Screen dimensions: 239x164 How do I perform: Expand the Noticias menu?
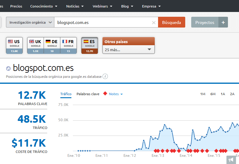75,6
